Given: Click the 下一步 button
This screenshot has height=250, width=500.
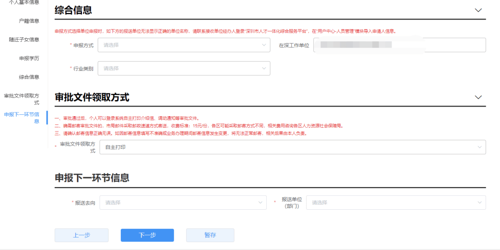Looking at the screenshot, I should coord(147,235).
